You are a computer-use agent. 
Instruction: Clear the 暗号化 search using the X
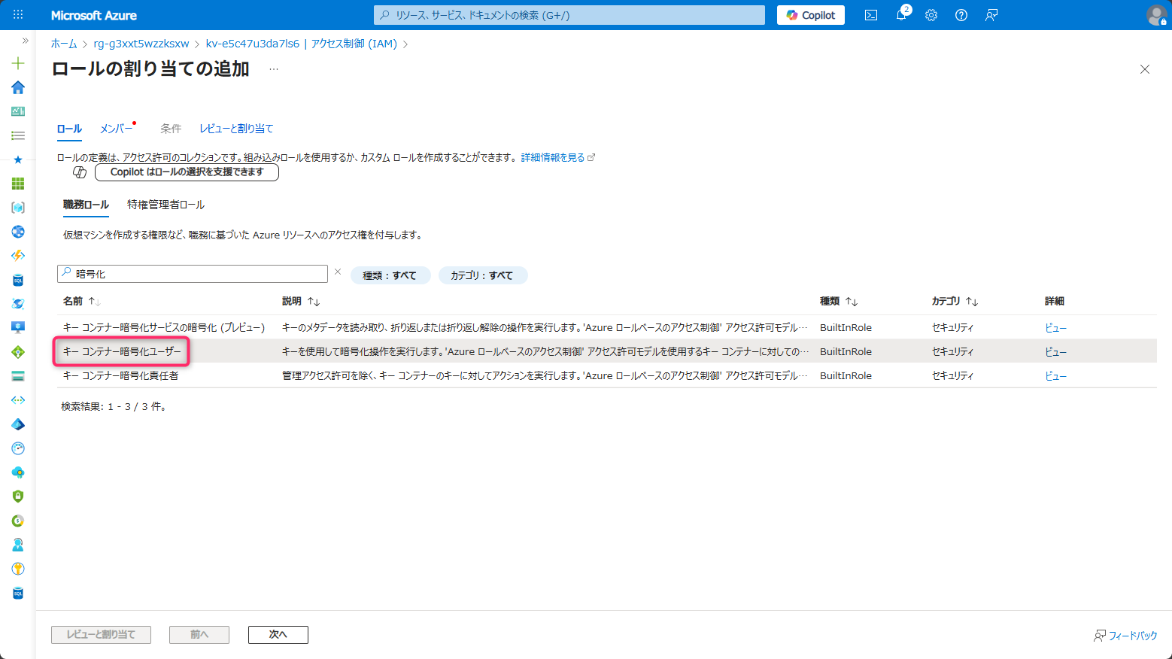[x=337, y=271]
